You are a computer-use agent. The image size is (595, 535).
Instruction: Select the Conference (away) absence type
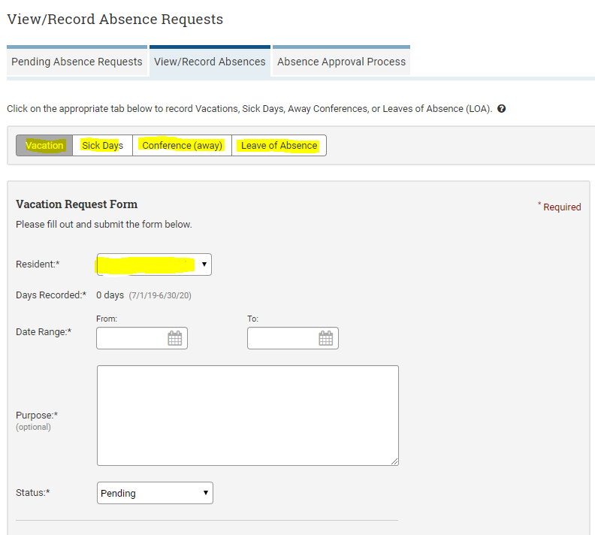(182, 145)
